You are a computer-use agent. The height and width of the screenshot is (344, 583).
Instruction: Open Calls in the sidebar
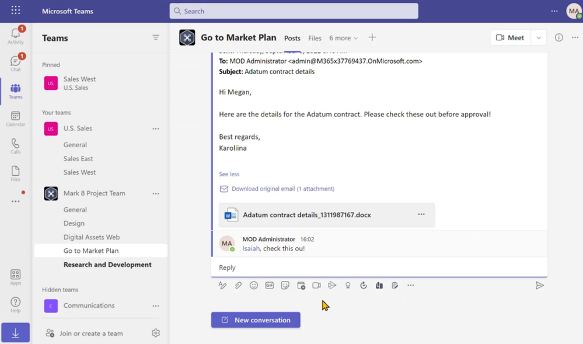tap(15, 146)
